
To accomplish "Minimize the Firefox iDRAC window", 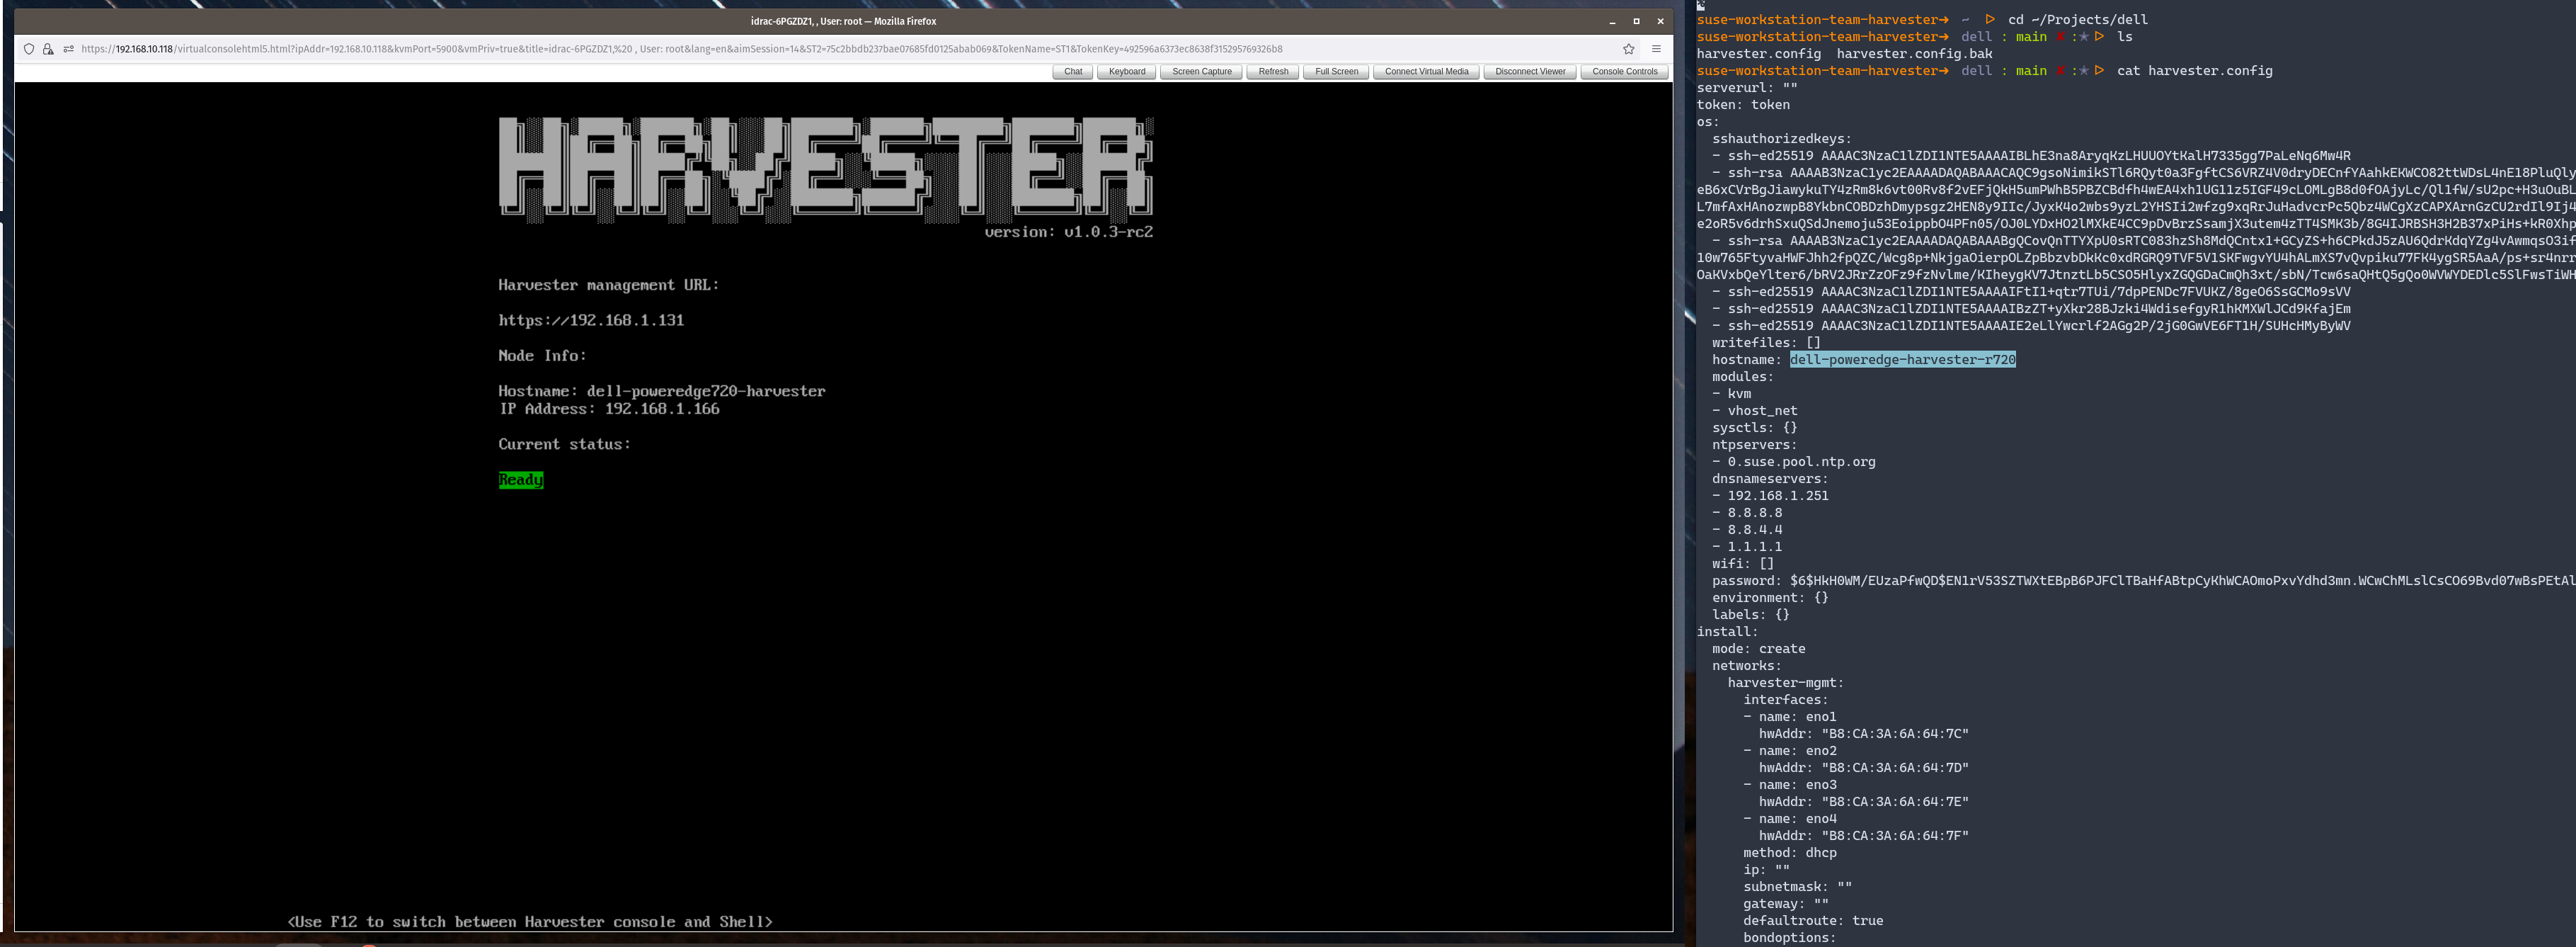I will coord(1612,21).
